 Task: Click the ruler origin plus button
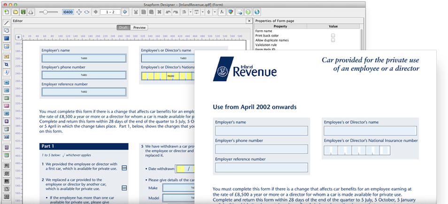tap(18, 37)
